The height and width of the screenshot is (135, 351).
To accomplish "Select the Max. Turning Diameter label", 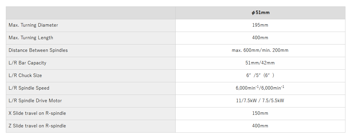I will tap(33, 25).
